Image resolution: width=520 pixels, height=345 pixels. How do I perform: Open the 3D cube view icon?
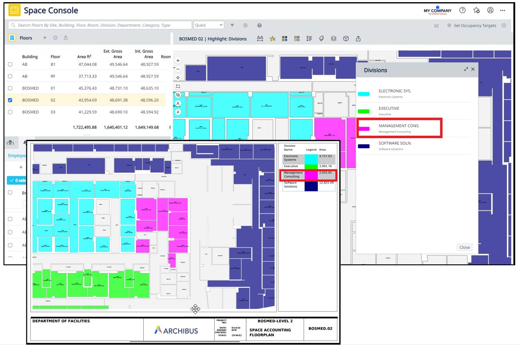[x=346, y=38]
